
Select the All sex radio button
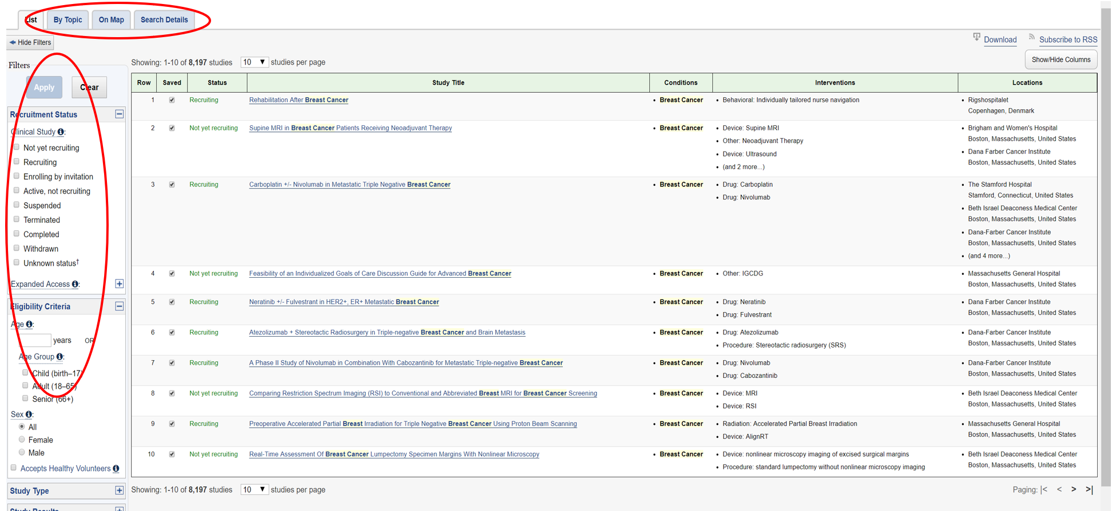(22, 426)
